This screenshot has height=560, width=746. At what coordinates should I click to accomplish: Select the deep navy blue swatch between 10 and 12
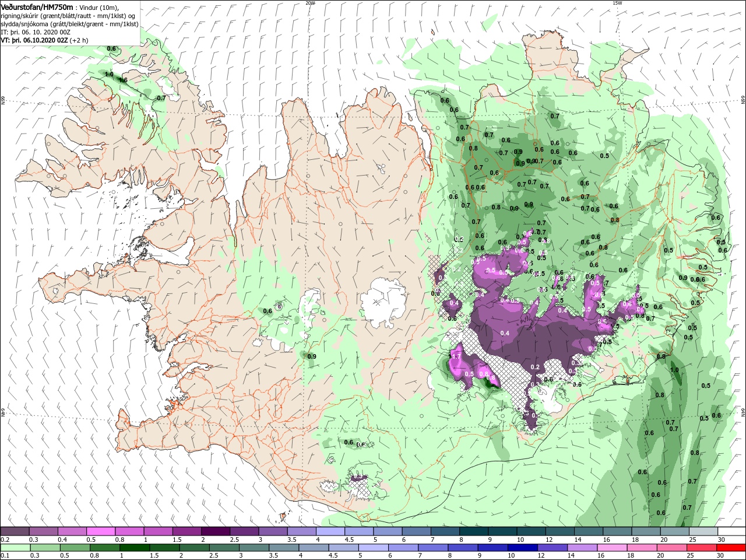pos(522,548)
